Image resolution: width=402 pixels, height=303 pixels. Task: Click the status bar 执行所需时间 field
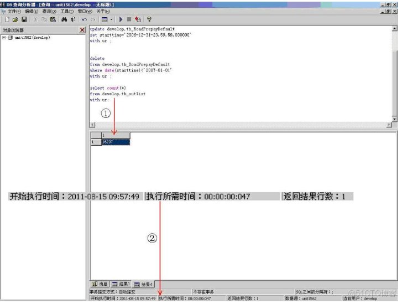coord(191,299)
